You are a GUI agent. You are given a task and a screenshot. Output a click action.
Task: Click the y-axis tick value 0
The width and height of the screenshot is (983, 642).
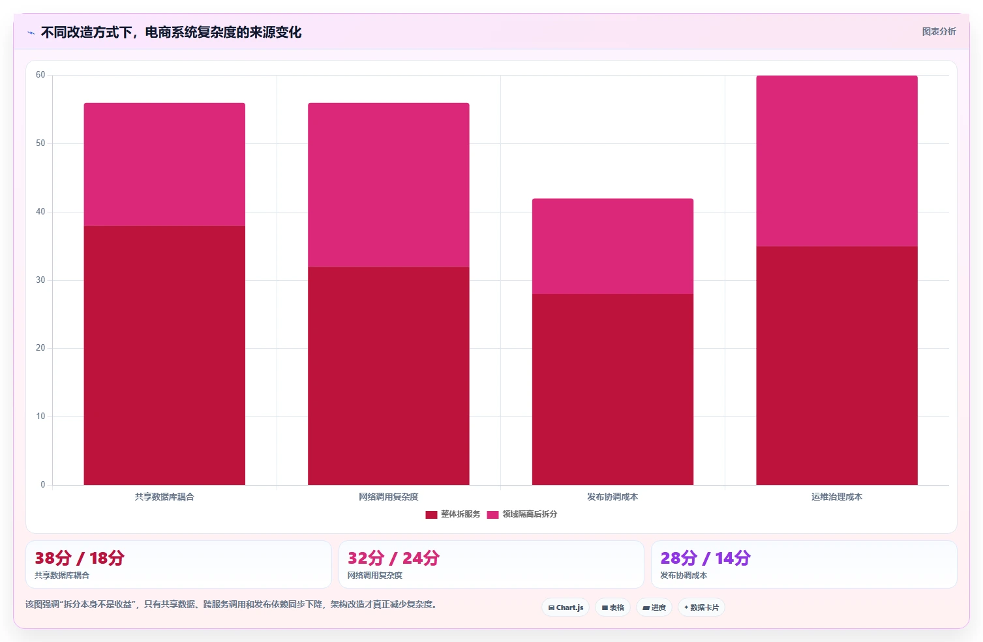43,485
